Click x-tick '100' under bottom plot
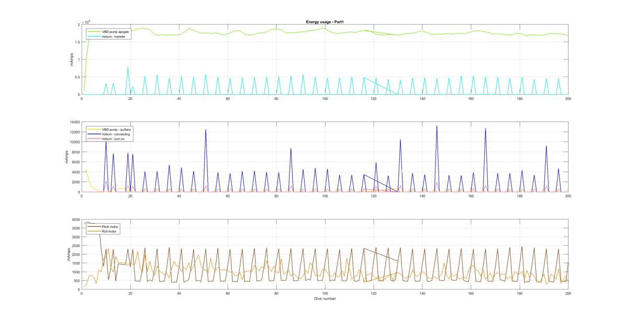 (x=325, y=294)
